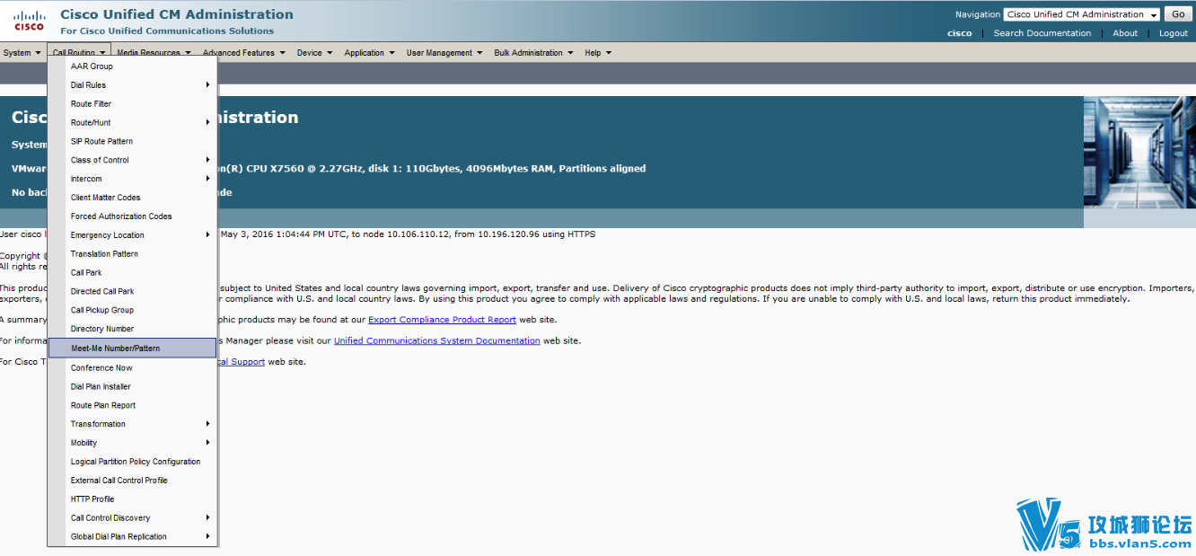Click the Go button
The height and width of the screenshot is (556, 1196).
coord(1178,14)
